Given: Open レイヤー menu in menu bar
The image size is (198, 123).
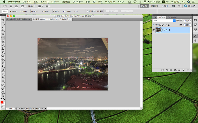Looking at the screenshot, I should tap(55, 2).
